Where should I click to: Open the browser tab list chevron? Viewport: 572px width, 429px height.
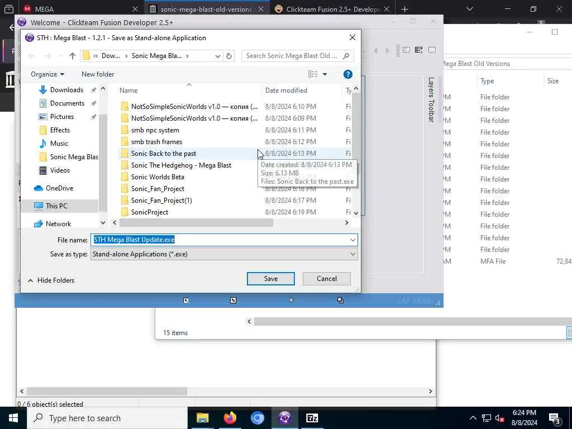[x=469, y=9]
